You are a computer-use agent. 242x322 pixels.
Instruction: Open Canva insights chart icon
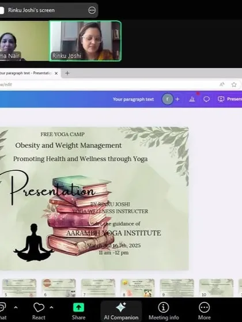click(192, 99)
